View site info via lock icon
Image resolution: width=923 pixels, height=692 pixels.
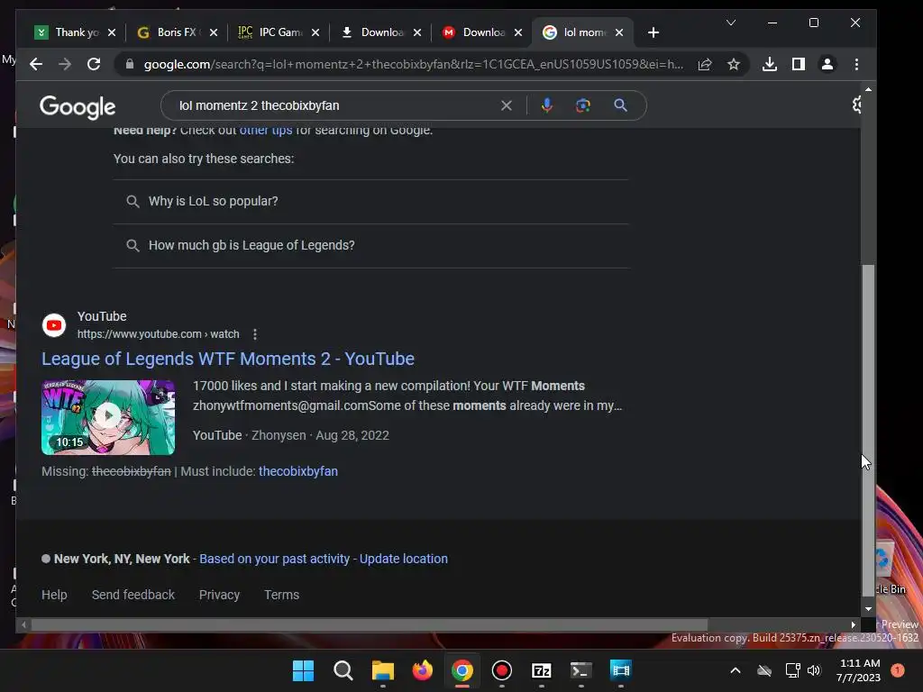130,64
